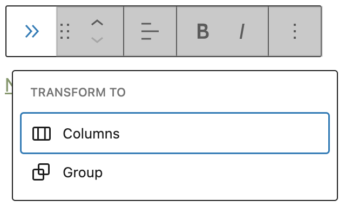Open the block switcher double-chevron icon
This screenshot has width=352, height=208.
(32, 31)
